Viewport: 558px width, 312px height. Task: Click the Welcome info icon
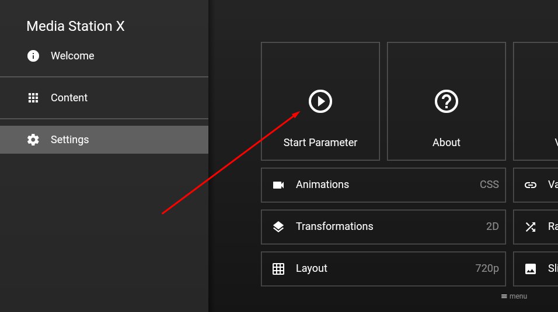click(x=33, y=56)
